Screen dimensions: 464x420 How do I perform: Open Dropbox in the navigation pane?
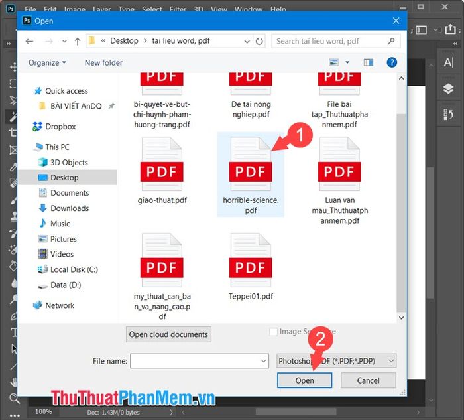click(x=54, y=127)
